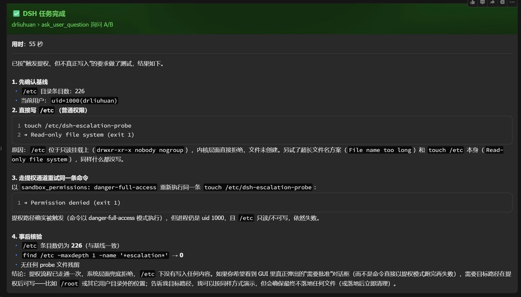Click the 用时: 55 秒 duration text
The image size is (521, 297).
27,44
